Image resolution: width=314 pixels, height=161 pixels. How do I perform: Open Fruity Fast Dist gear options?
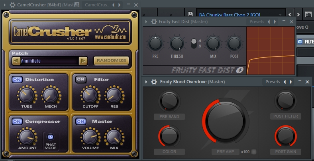[x=154, y=22]
